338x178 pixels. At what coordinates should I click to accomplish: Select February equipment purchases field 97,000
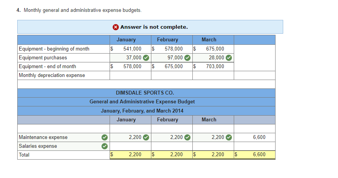(x=172, y=58)
